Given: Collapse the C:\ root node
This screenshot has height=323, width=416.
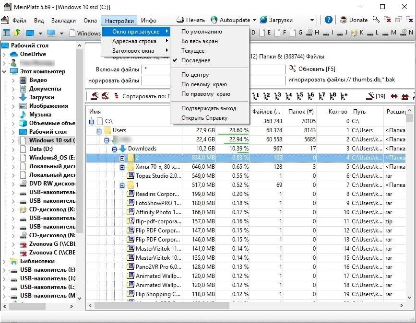Looking at the screenshot, I should [92, 122].
